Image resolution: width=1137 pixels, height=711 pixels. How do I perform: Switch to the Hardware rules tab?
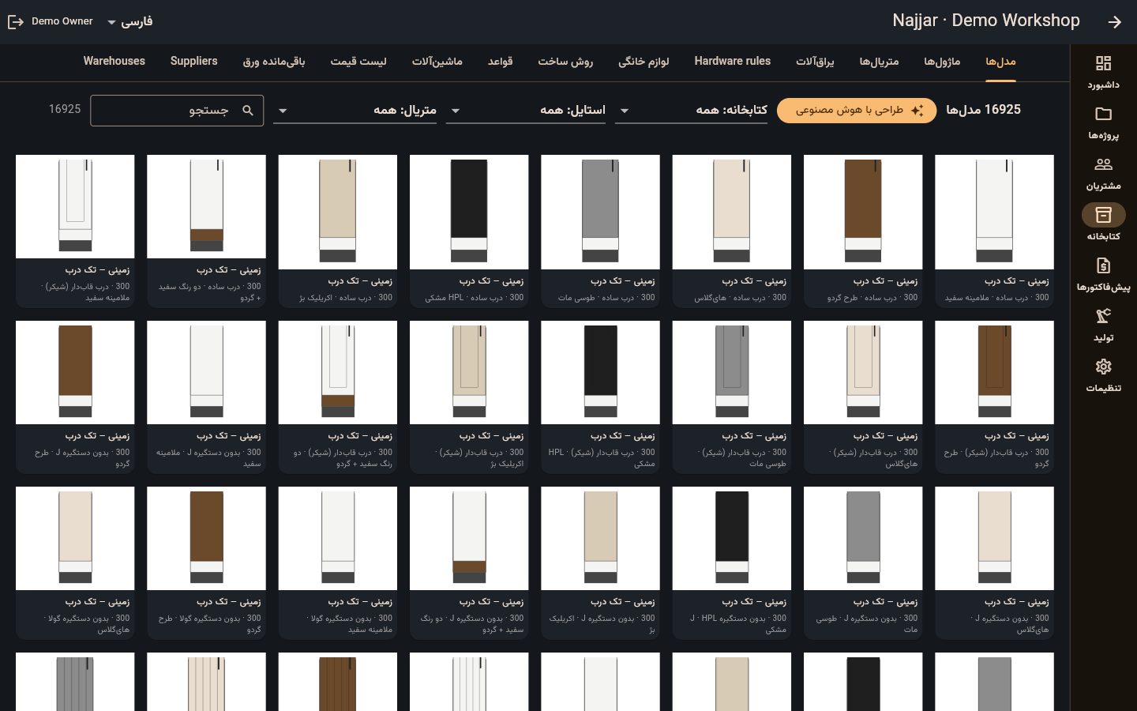point(732,61)
